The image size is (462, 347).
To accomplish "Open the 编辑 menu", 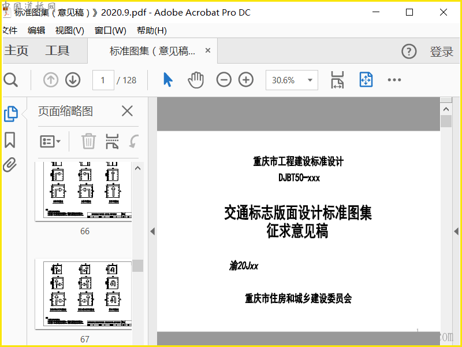I will click(x=36, y=31).
